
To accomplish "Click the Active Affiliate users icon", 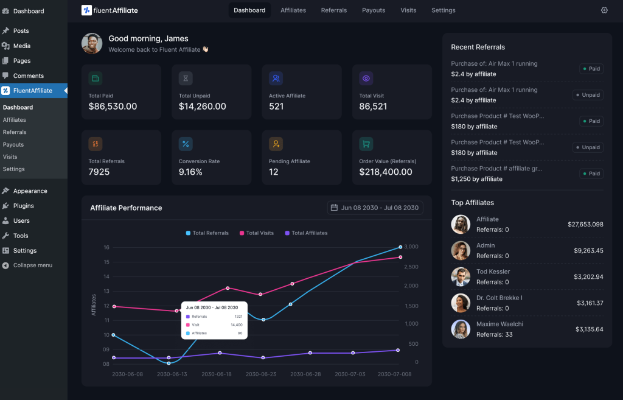I will [x=276, y=79].
